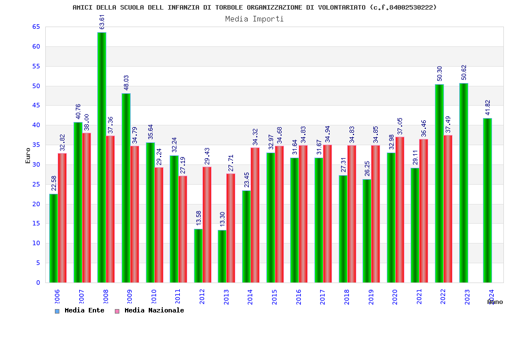Image resolution: width=509 pixels, height=339 pixels.
Task: Click the red 2009 bar labeled 34.79
Action: pos(135,214)
